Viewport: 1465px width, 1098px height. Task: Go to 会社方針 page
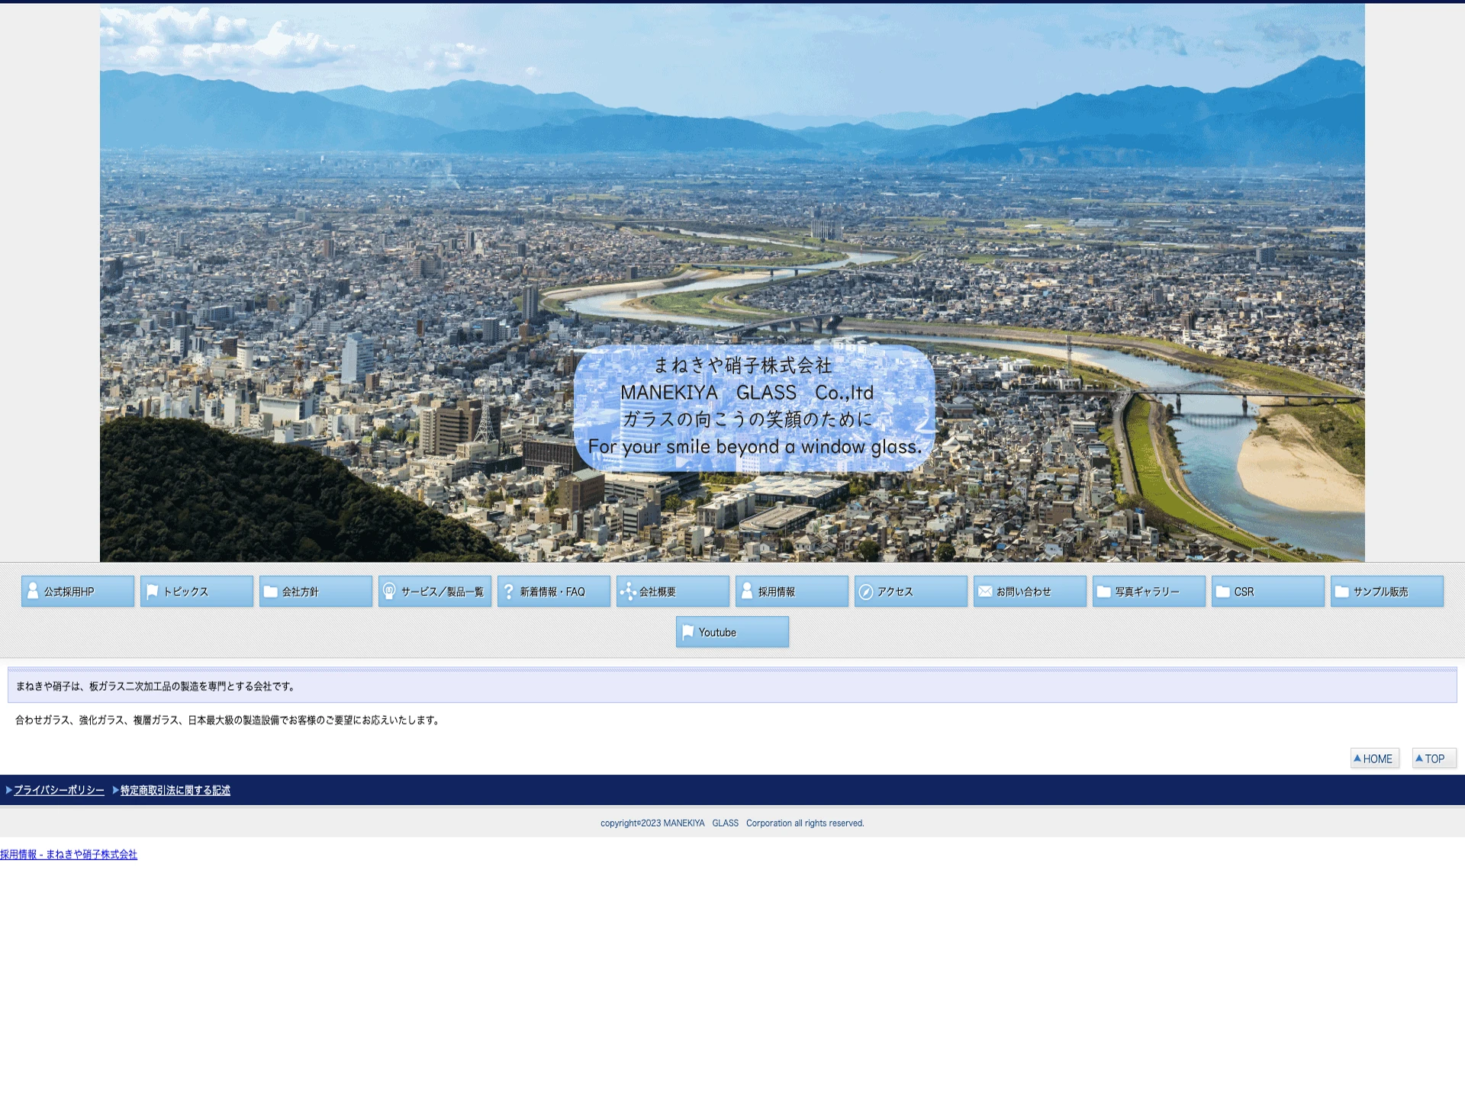coord(316,591)
